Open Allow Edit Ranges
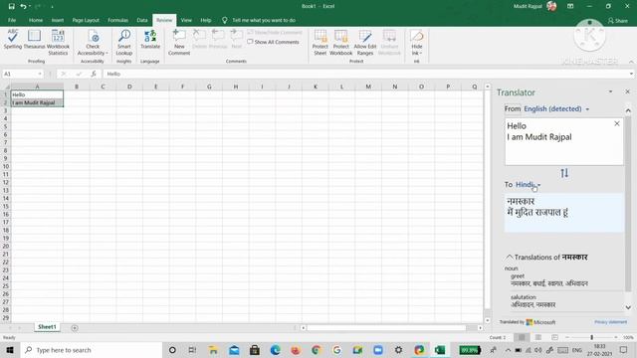 [365, 42]
